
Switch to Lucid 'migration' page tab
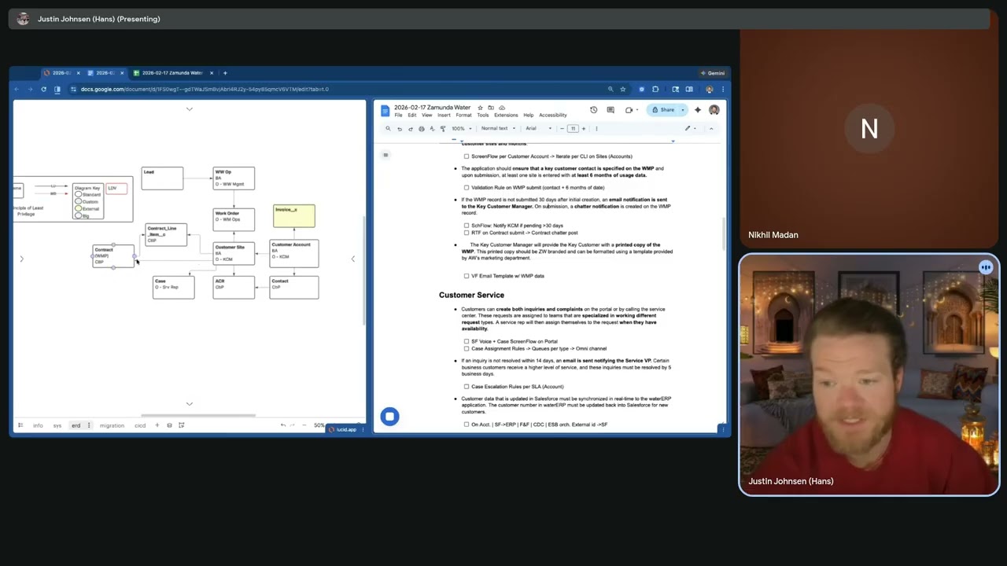tap(112, 425)
